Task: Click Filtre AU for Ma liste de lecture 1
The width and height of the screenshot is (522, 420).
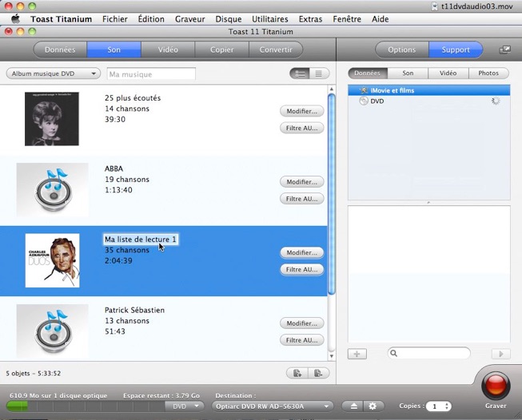Action: [x=301, y=270]
